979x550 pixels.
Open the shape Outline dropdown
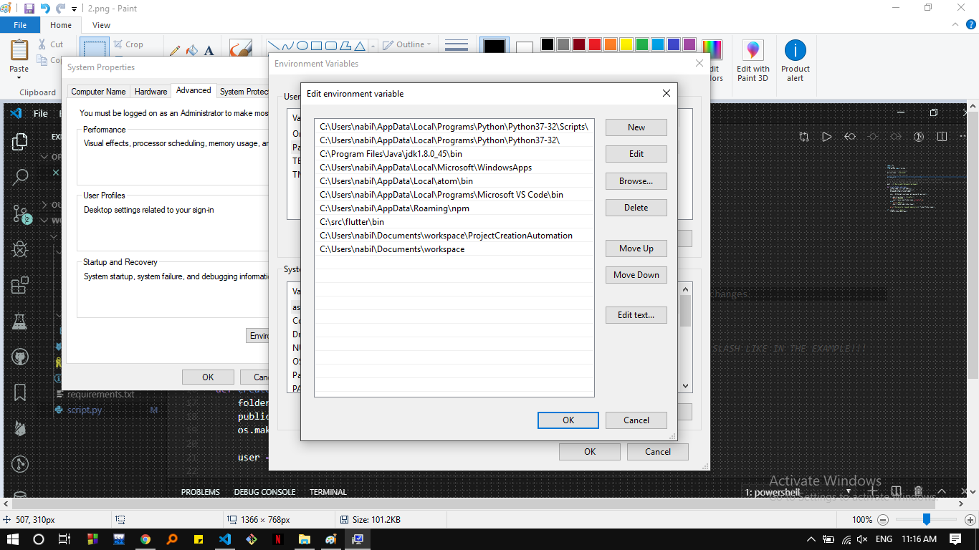tap(406, 44)
